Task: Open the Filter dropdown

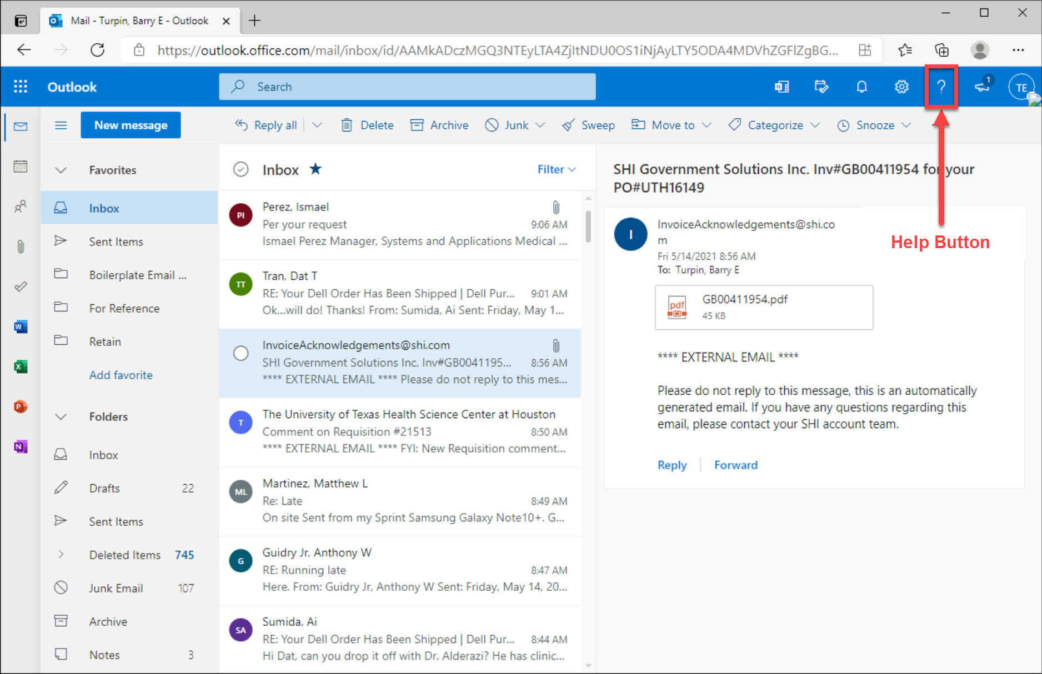Action: click(x=556, y=169)
